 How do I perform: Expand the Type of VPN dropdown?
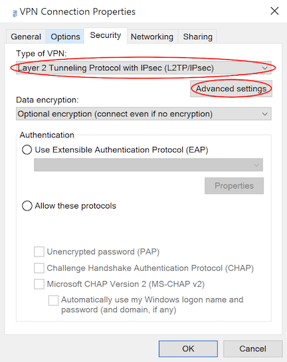(x=143, y=68)
